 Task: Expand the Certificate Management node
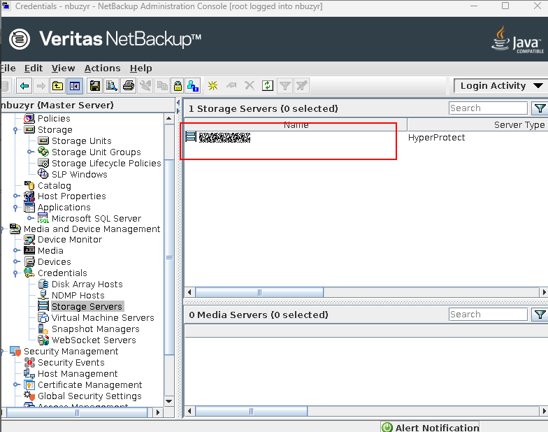(x=15, y=384)
